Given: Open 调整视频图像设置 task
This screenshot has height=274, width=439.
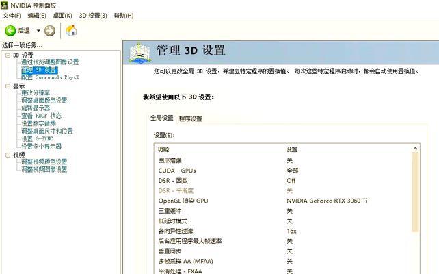Looking at the screenshot, I should [44, 169].
